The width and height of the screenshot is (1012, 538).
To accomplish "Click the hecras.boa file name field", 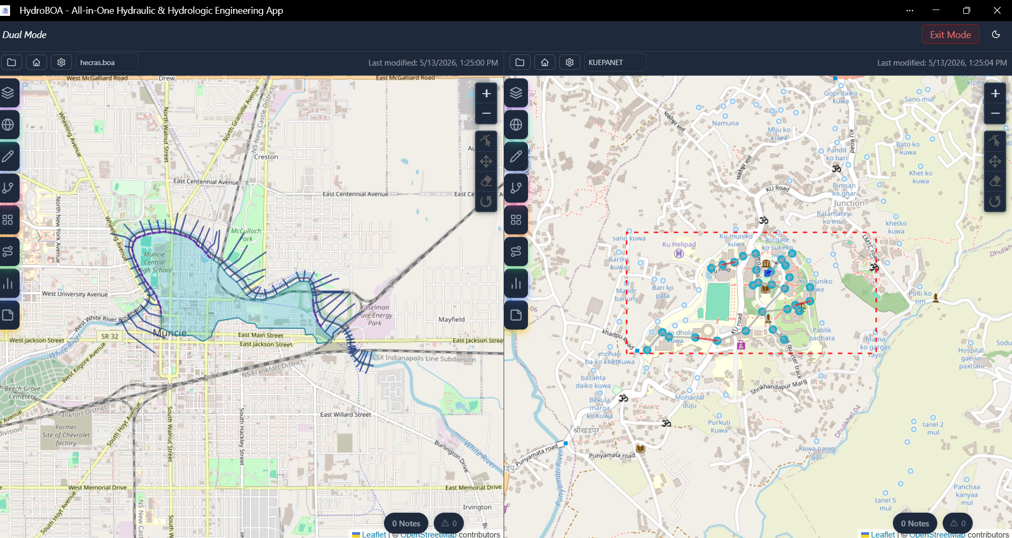I will click(107, 62).
